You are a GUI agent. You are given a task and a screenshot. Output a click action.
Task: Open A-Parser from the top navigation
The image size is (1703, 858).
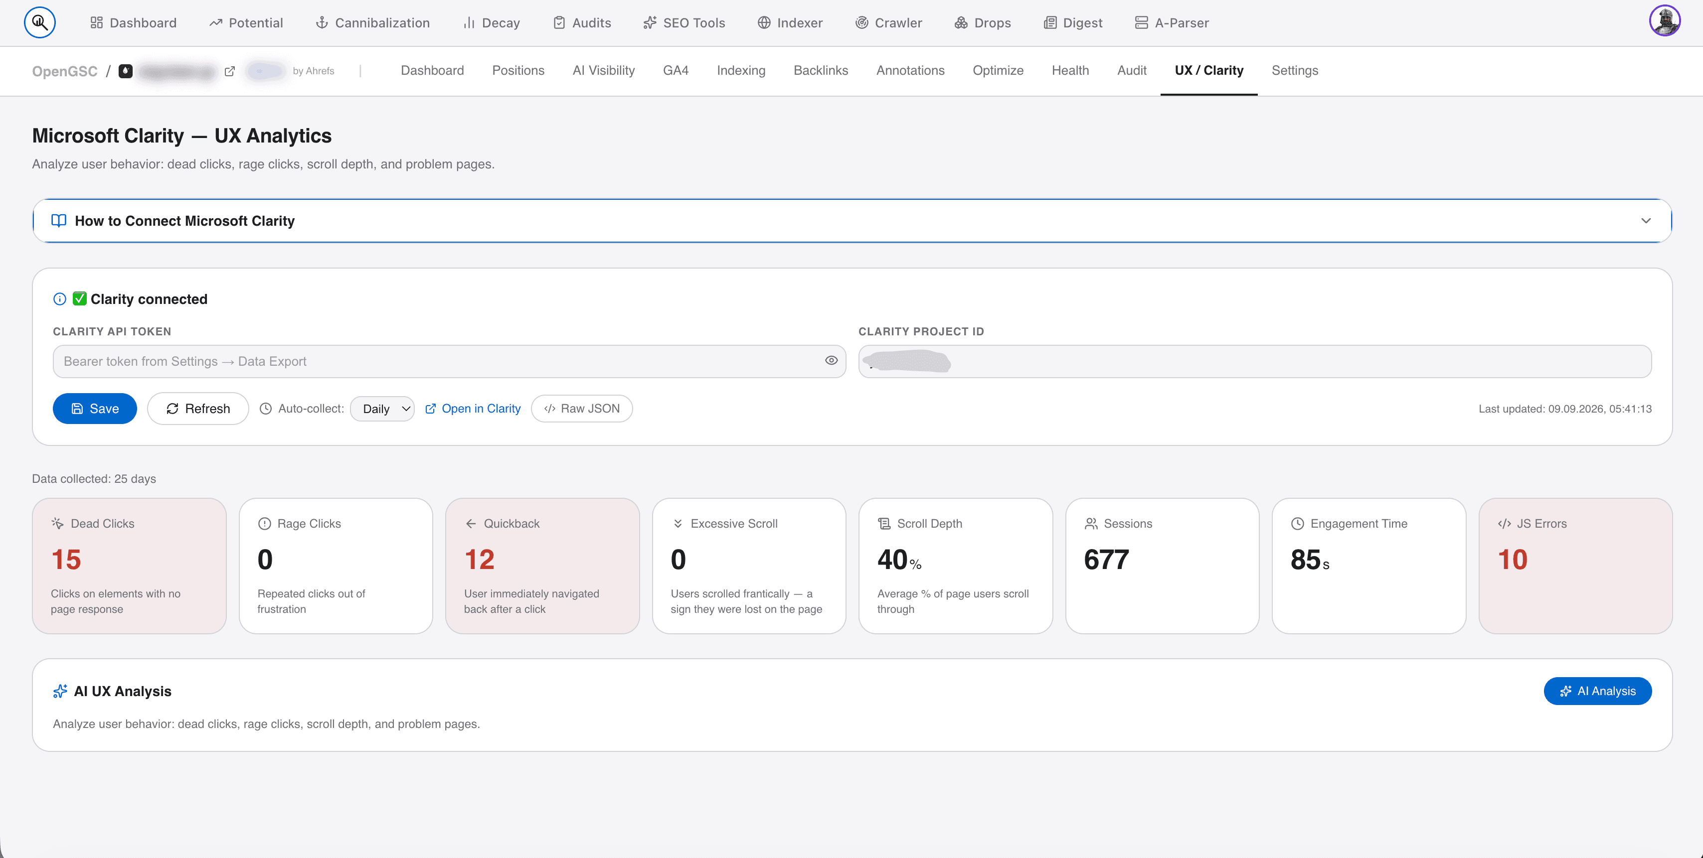coord(1172,23)
